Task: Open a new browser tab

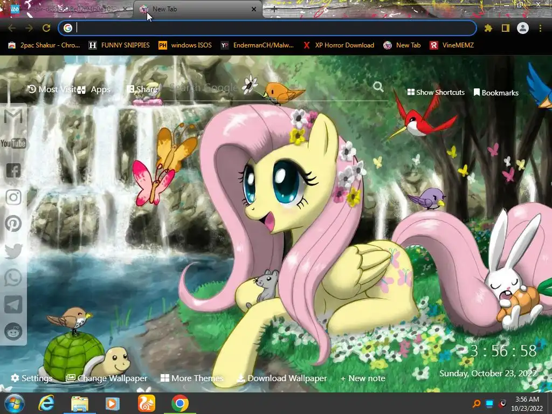Action: tap(274, 9)
